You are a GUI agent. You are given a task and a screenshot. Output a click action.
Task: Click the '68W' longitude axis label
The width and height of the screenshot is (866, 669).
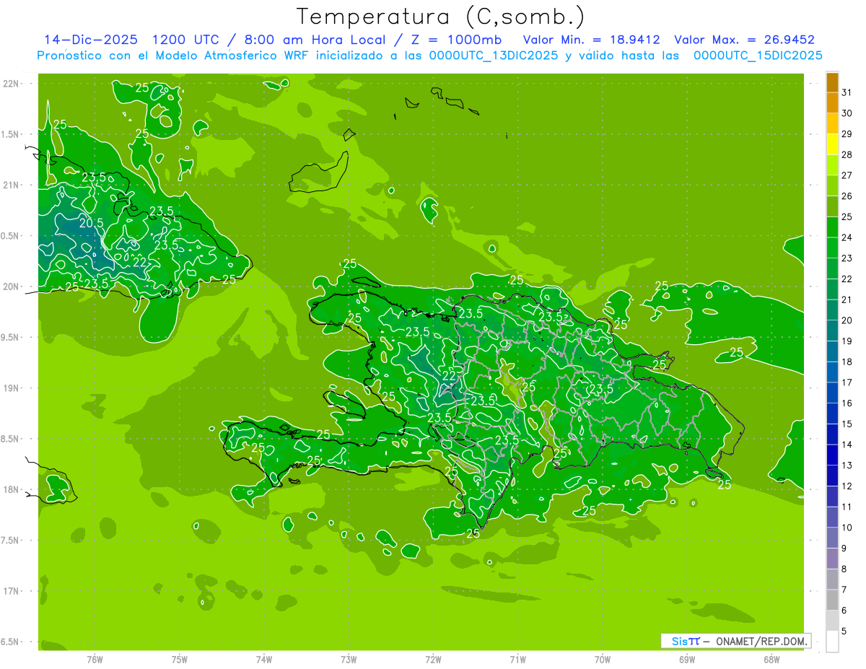click(771, 660)
